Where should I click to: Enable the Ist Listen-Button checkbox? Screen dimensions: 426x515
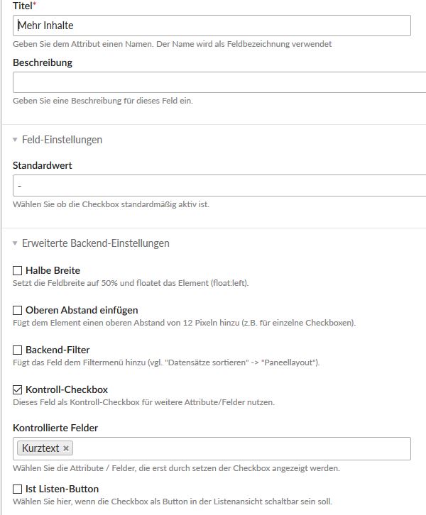click(18, 489)
